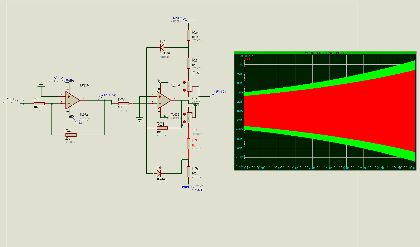
Task: Decrease RV4 with its lower red dot
Action: [x=184, y=90]
